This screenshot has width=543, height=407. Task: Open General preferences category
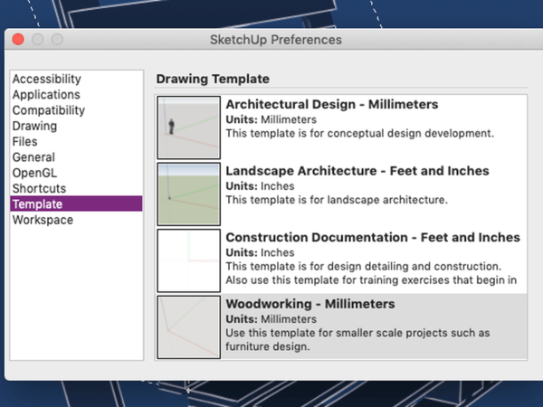pos(33,157)
